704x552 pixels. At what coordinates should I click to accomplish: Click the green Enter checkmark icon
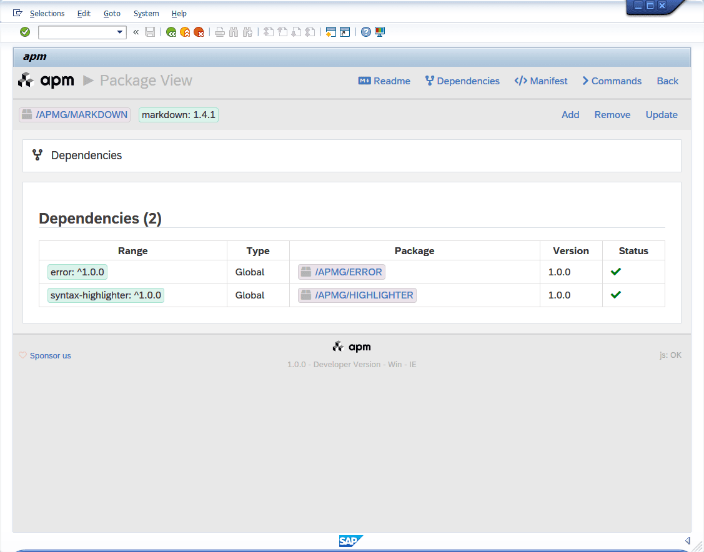(25, 32)
